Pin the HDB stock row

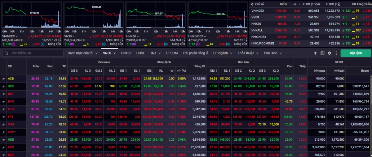[x=3, y=140]
